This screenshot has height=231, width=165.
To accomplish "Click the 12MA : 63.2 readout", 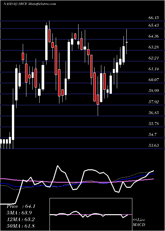I will tap(20, 219).
